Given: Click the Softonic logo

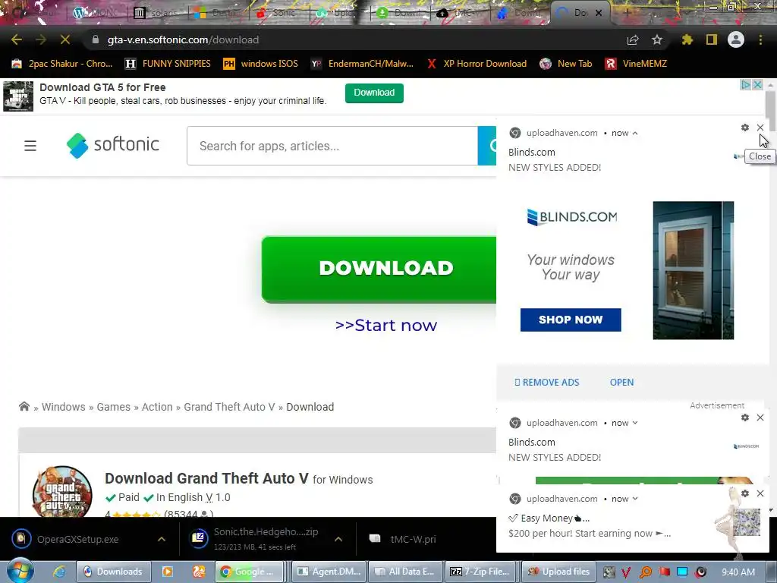Looking at the screenshot, I should click(113, 145).
